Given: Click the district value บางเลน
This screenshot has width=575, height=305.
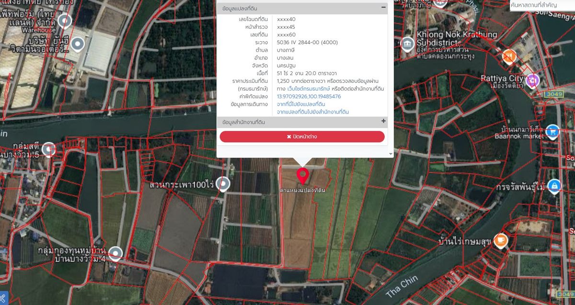Looking at the screenshot, I should (x=285, y=57).
